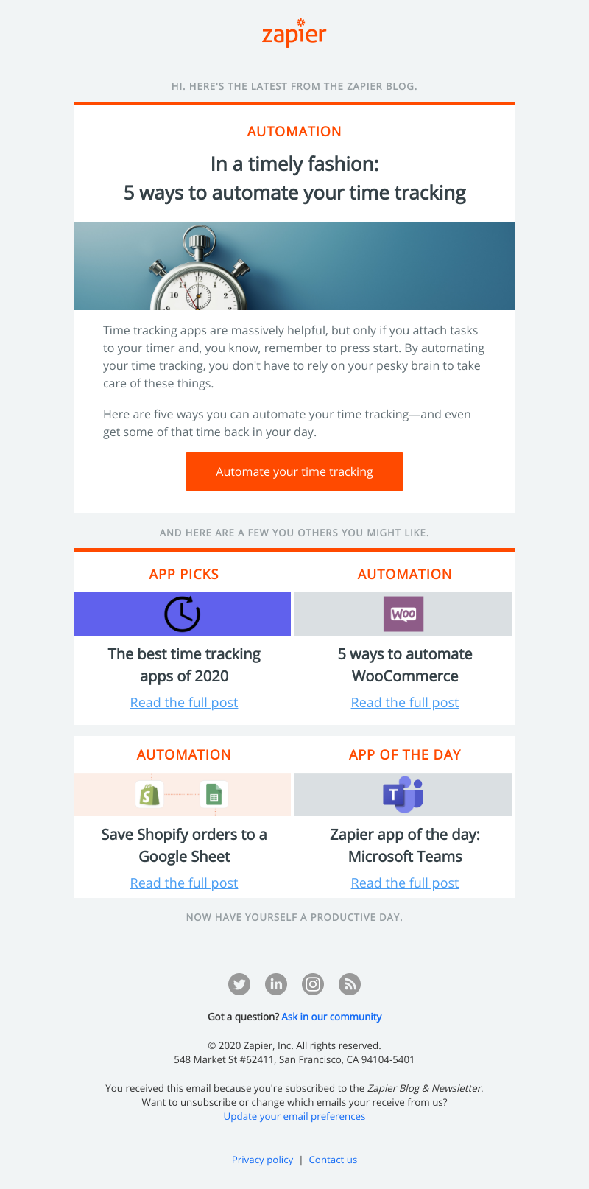
Task: Read full post on Shopify orders
Action: point(184,883)
